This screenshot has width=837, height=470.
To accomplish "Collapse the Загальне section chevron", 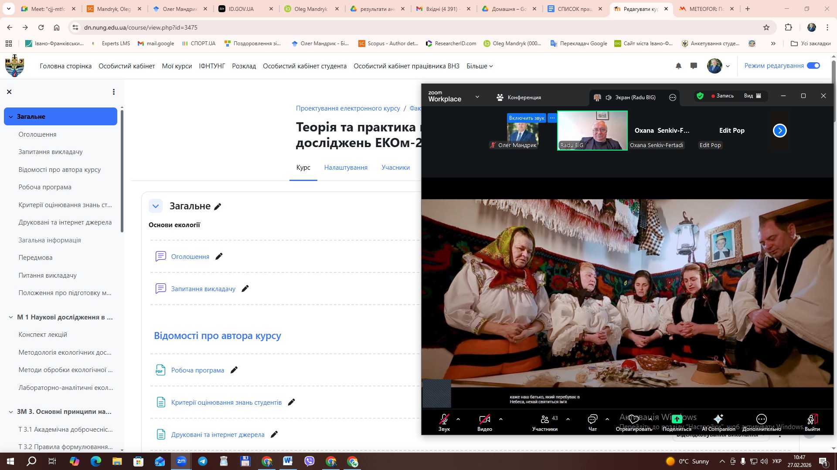I will coord(156,206).
